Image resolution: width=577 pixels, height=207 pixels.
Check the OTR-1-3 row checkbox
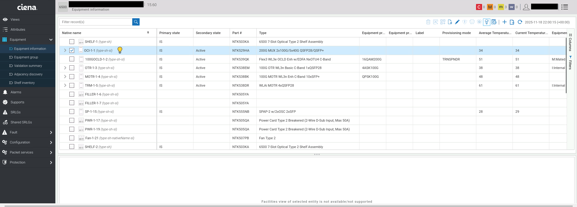point(72,68)
